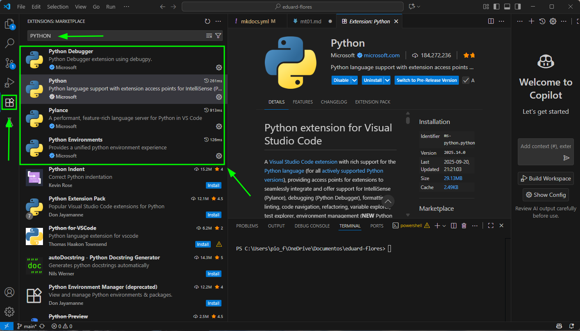The image size is (580, 331).
Task: Click the extensions search input field
Action: click(115, 36)
